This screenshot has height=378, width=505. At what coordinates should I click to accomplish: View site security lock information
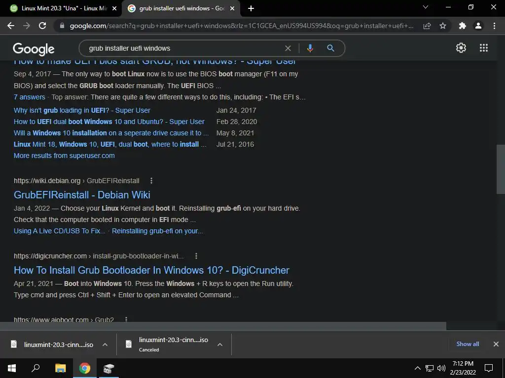[x=62, y=26]
